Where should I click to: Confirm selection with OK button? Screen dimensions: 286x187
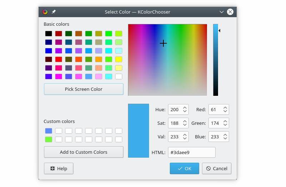pyautogui.click(x=184, y=168)
